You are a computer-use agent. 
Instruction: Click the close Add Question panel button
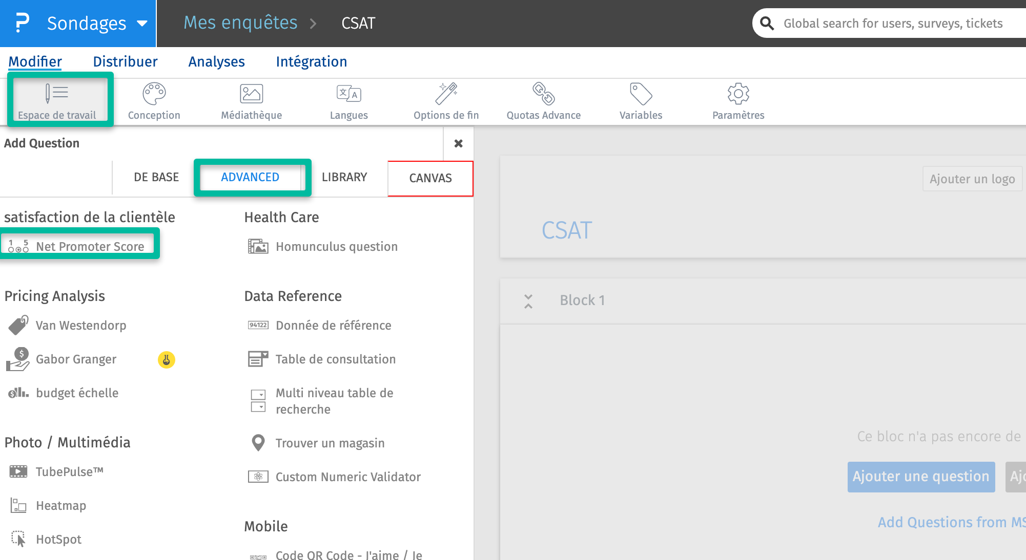pyautogui.click(x=458, y=143)
